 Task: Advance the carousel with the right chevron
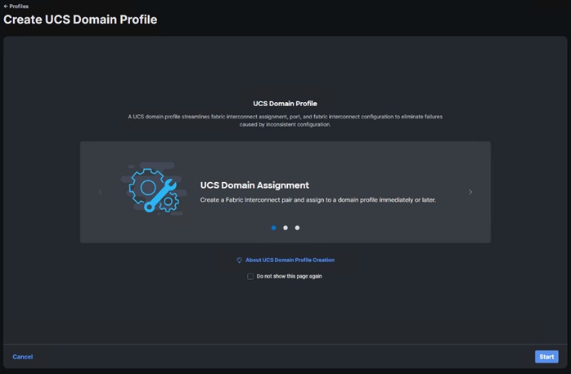[x=470, y=193]
